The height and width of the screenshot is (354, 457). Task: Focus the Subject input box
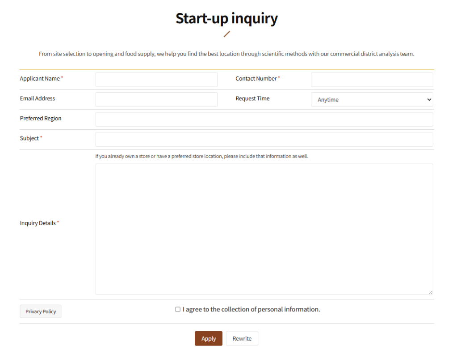pyautogui.click(x=264, y=139)
